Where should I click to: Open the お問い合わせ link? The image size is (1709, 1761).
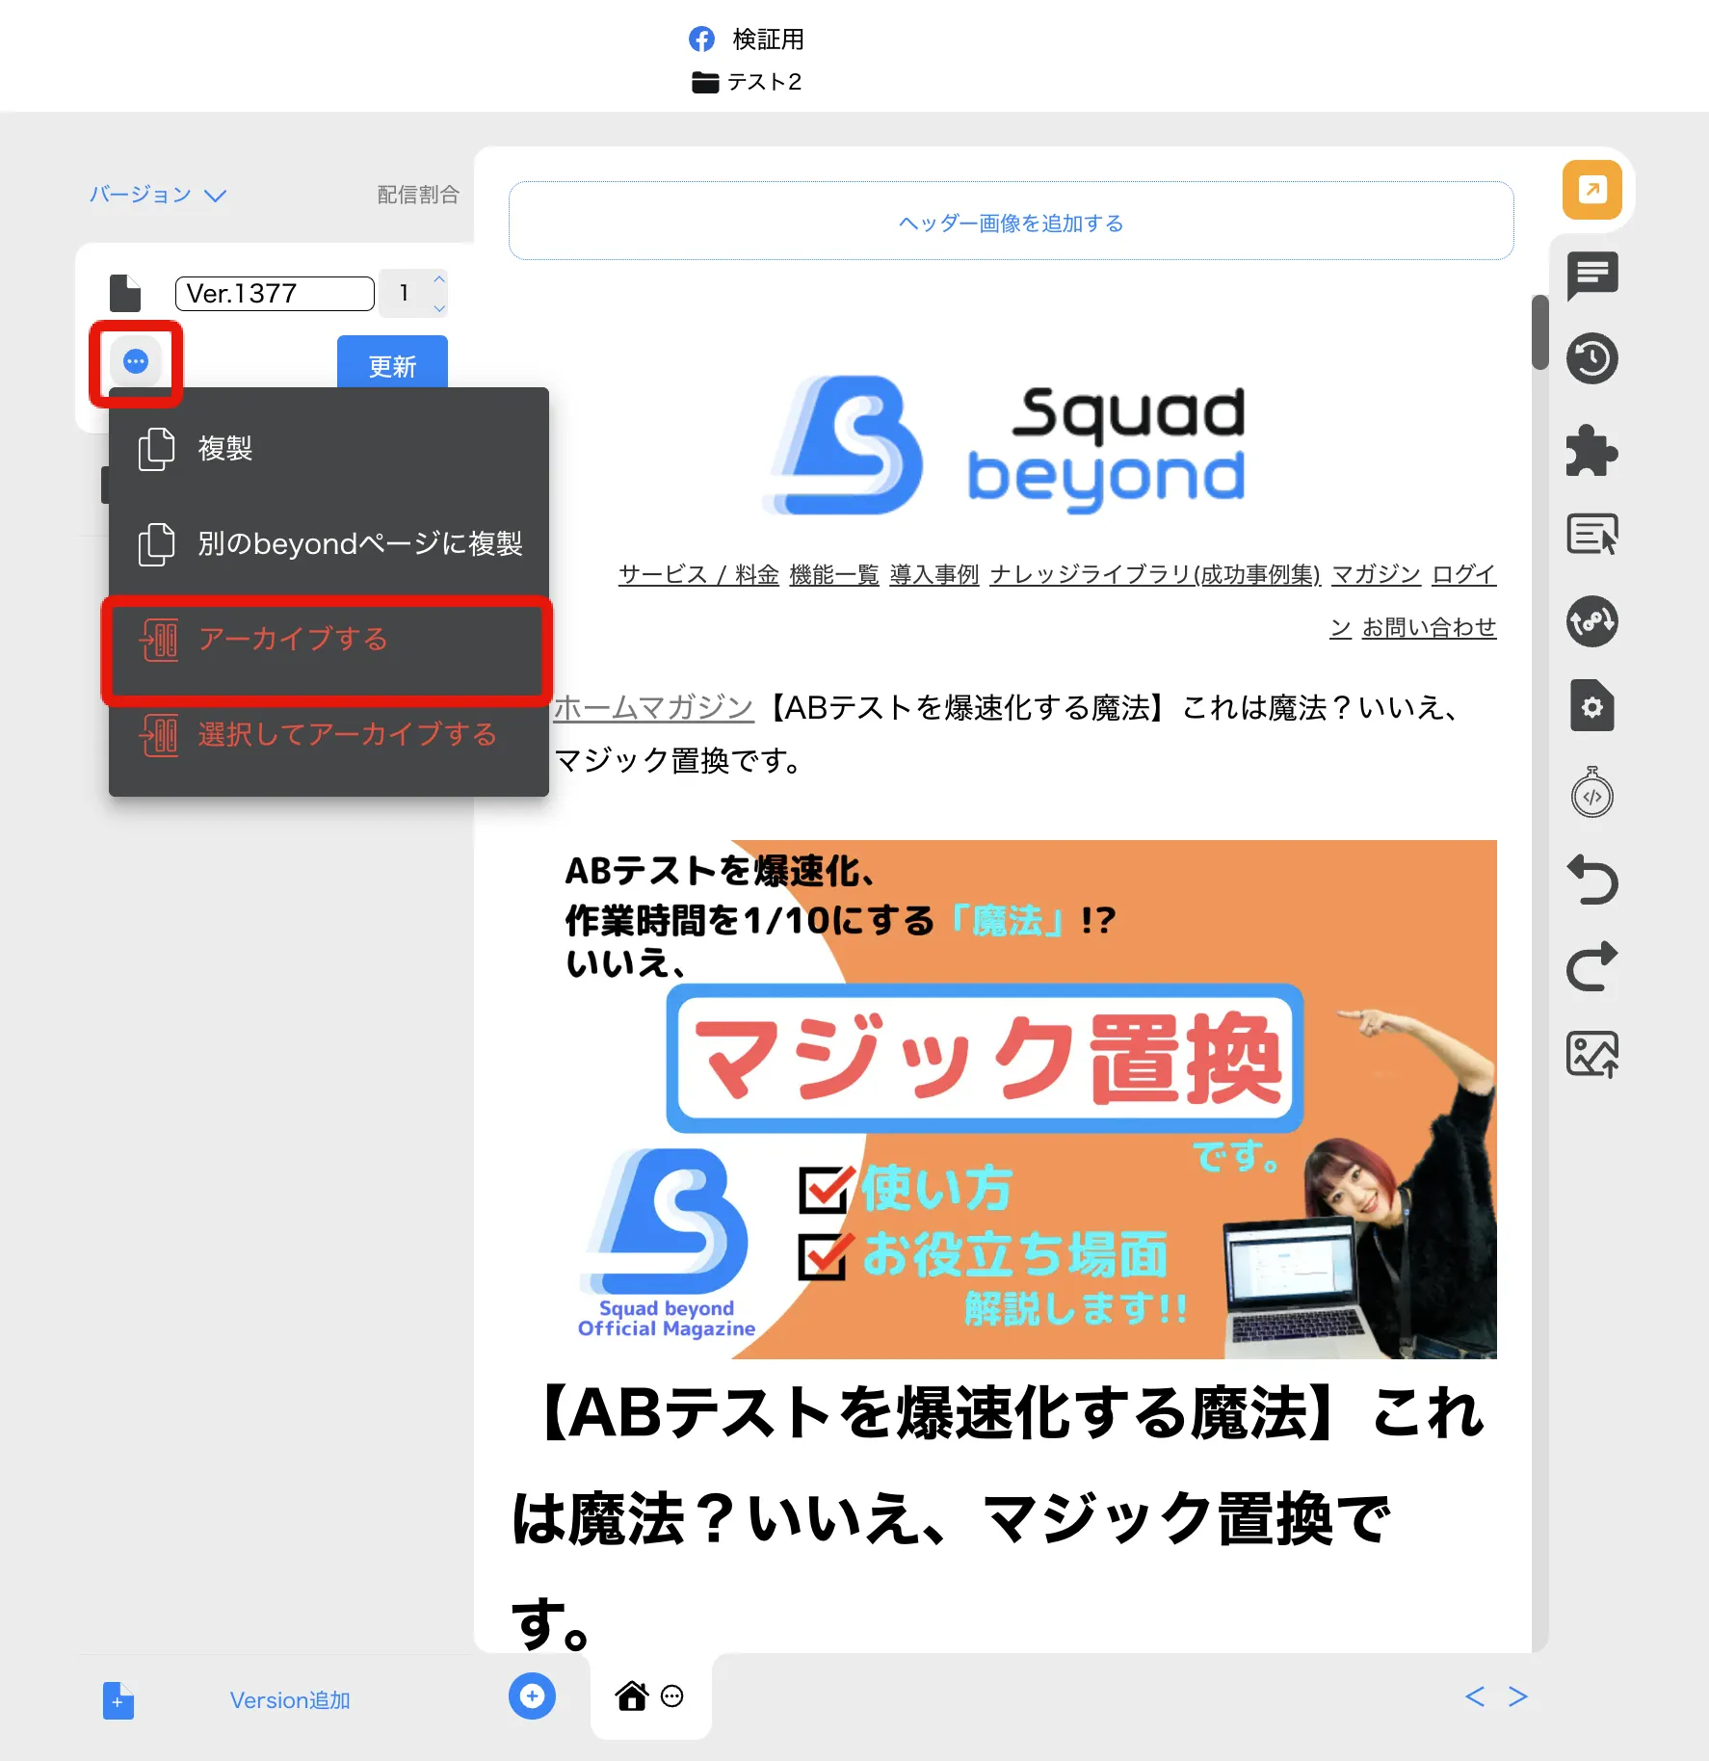coord(1429,628)
